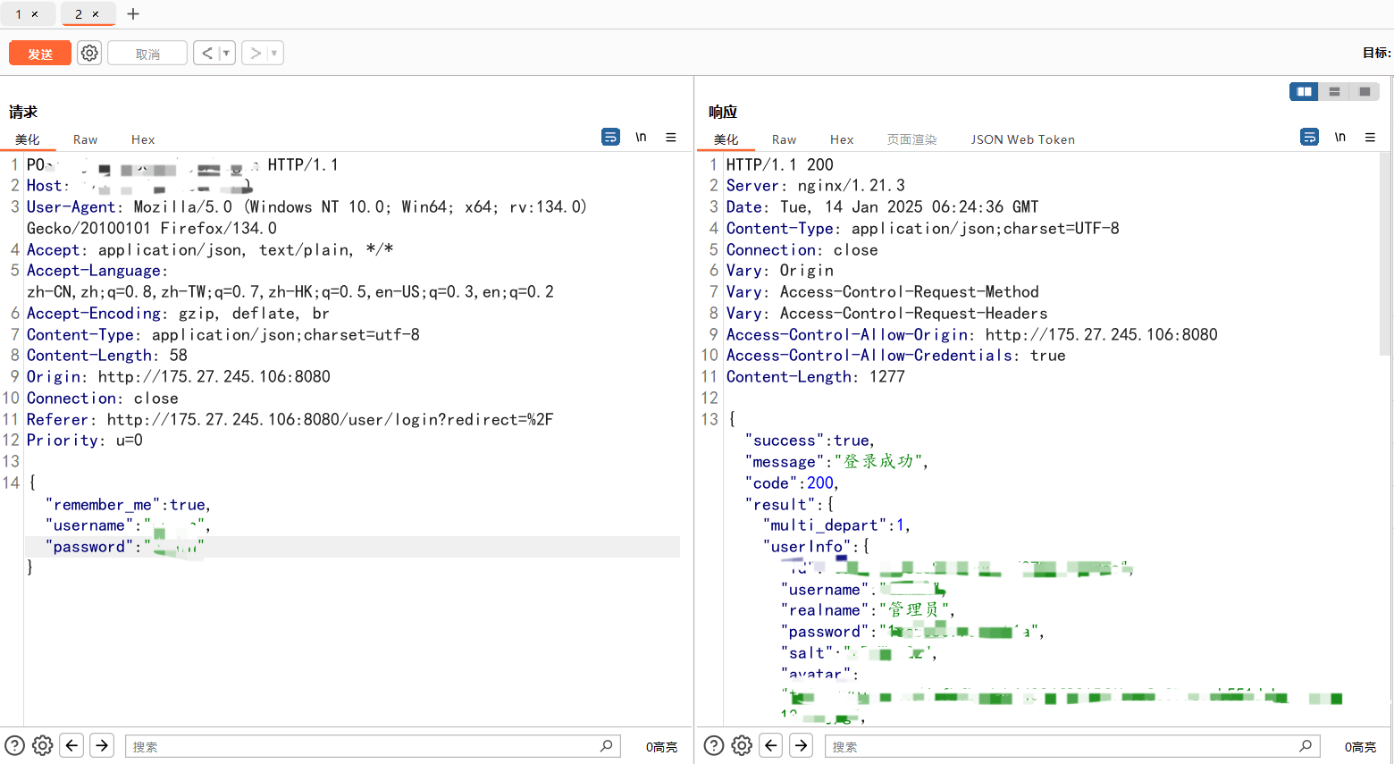This screenshot has height=764, width=1394.
Task: Go to previous request with left arrow
Action: tap(207, 54)
